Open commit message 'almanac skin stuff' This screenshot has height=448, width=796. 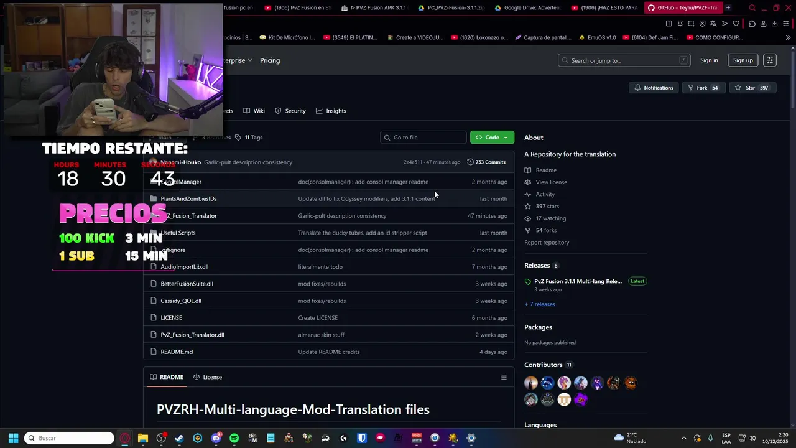321,335
